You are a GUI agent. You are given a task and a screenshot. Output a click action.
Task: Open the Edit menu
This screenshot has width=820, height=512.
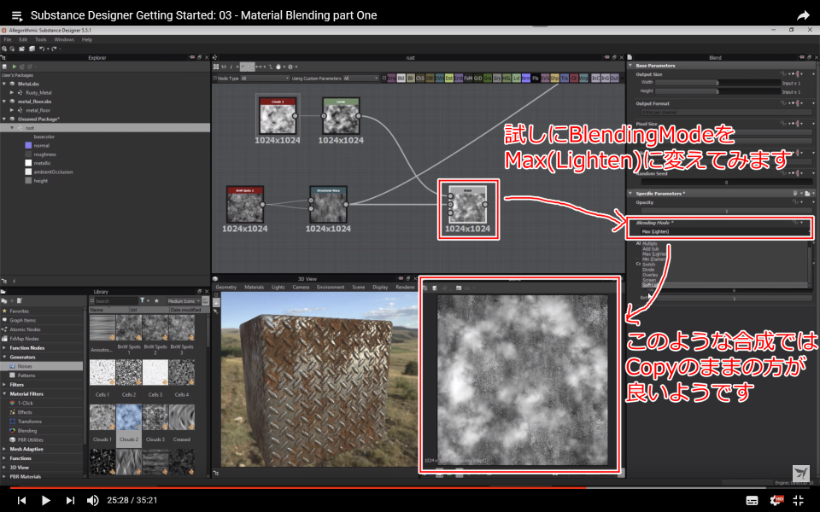click(x=23, y=39)
